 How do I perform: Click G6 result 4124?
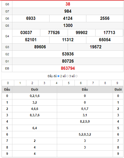(68, 18)
